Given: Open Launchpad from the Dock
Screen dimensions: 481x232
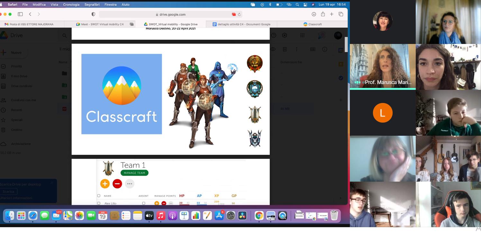Looking at the screenshot, I should point(21,216).
